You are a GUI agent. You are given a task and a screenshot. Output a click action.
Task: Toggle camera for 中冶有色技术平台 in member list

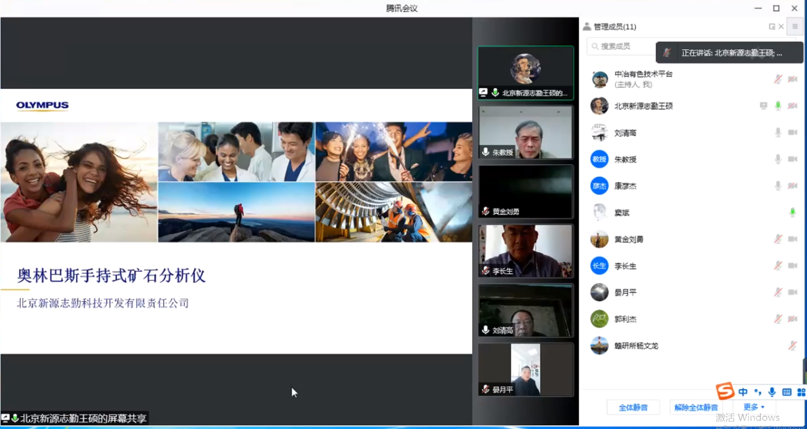point(793,79)
